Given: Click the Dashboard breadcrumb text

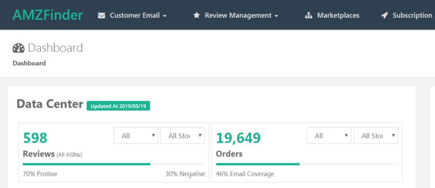Looking at the screenshot, I should click(x=29, y=63).
